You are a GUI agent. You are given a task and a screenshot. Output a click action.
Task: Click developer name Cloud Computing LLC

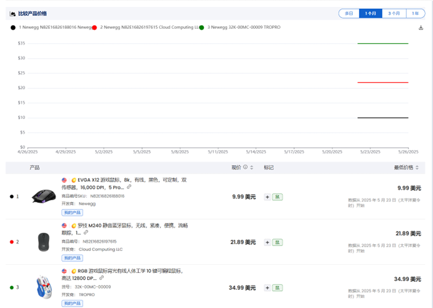tap(101, 249)
